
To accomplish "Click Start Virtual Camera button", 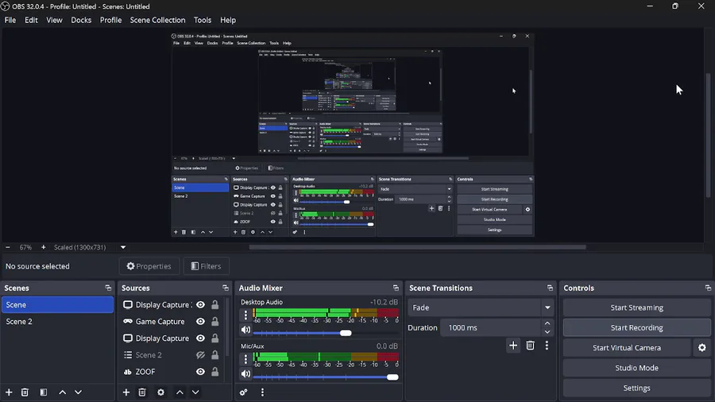I will pyautogui.click(x=627, y=348).
